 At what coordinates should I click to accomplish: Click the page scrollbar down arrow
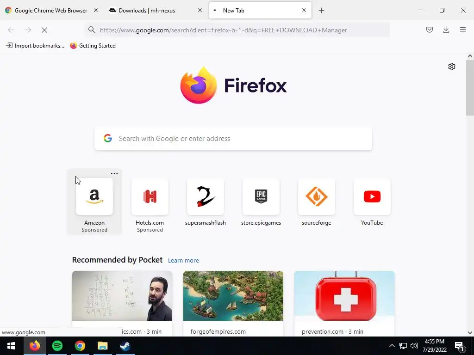pyautogui.click(x=470, y=333)
